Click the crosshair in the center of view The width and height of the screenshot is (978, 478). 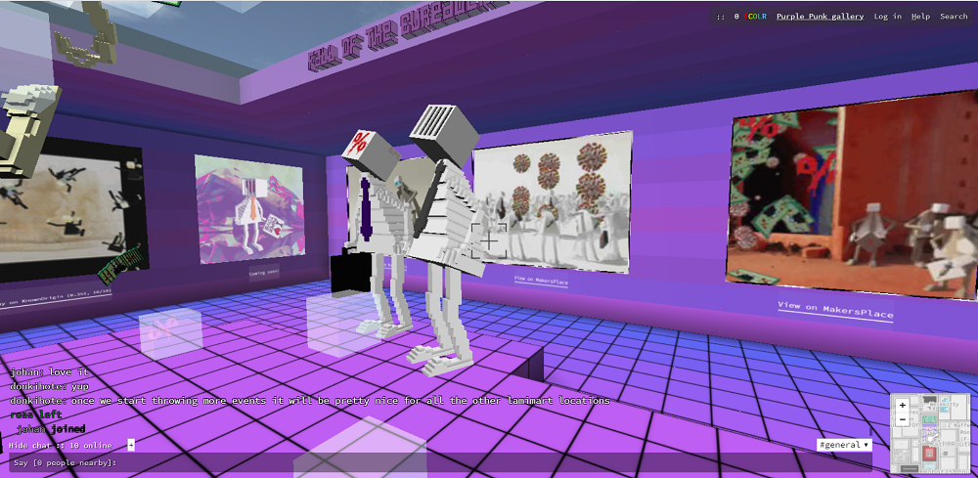(x=489, y=239)
